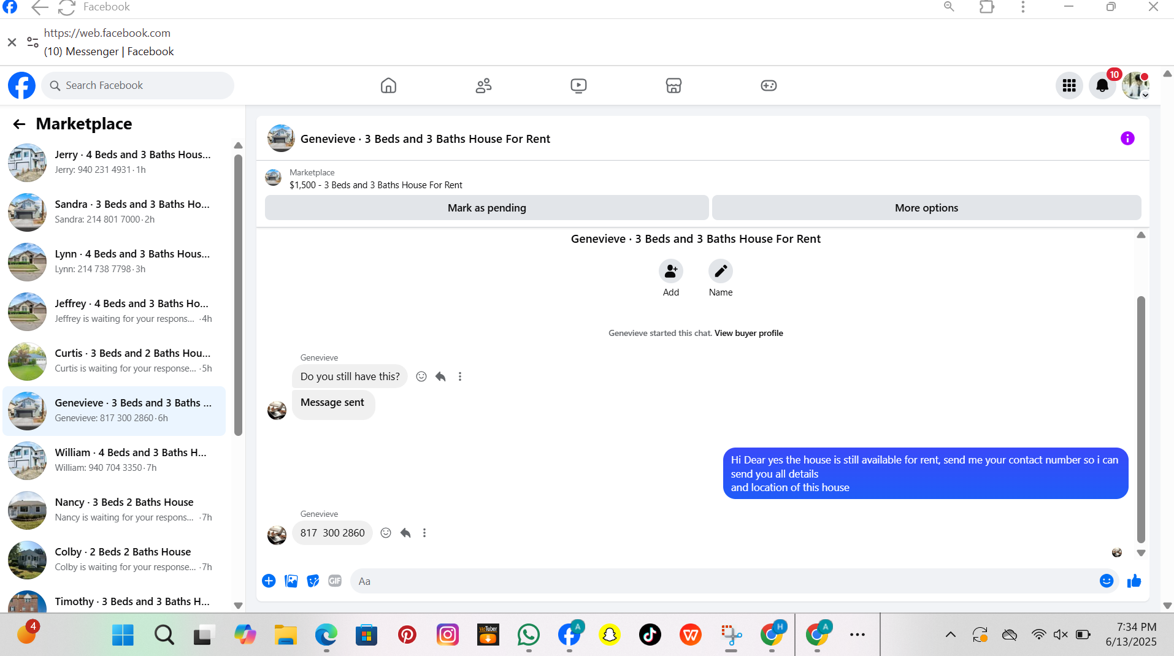Image resolution: width=1174 pixels, height=656 pixels.
Task: Go back using the Marketplace back arrow
Action: 19,124
